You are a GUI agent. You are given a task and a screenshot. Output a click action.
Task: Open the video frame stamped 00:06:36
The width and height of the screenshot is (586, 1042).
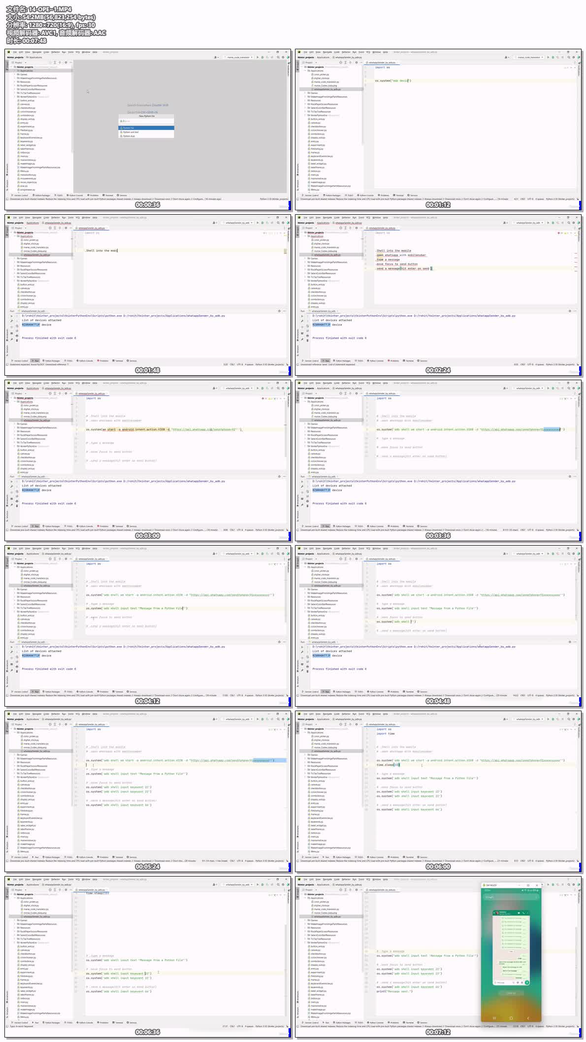[148, 957]
